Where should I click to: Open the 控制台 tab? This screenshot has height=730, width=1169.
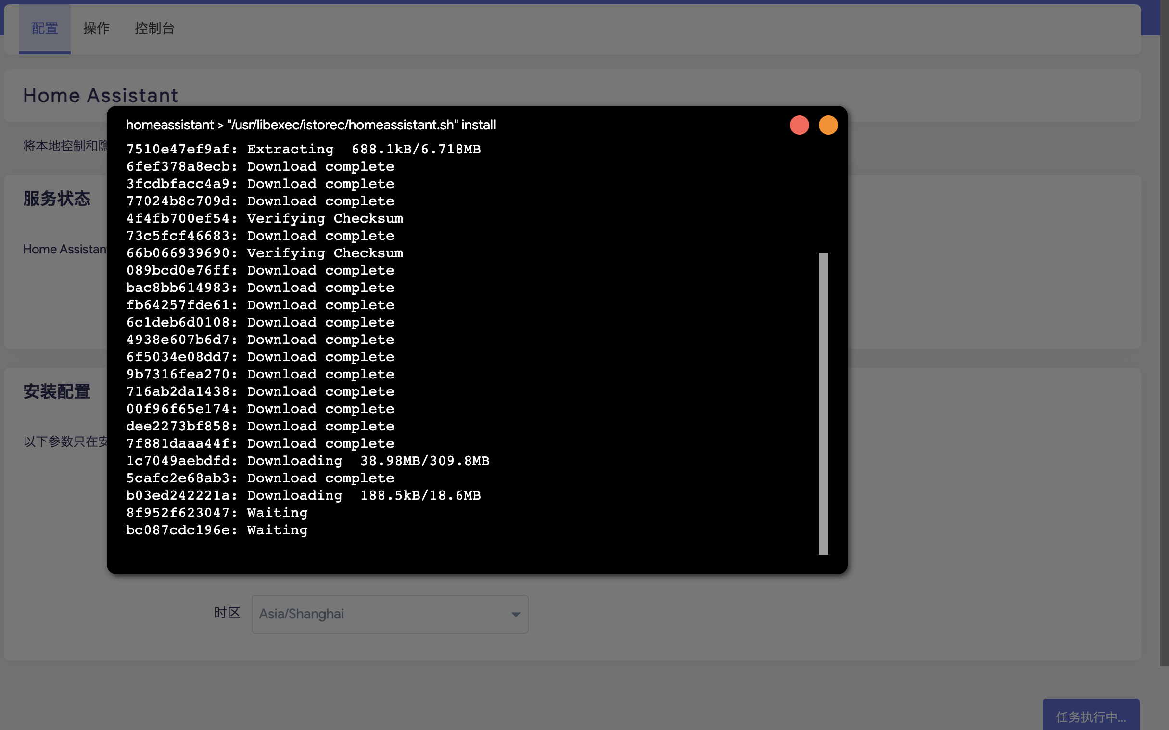point(154,28)
